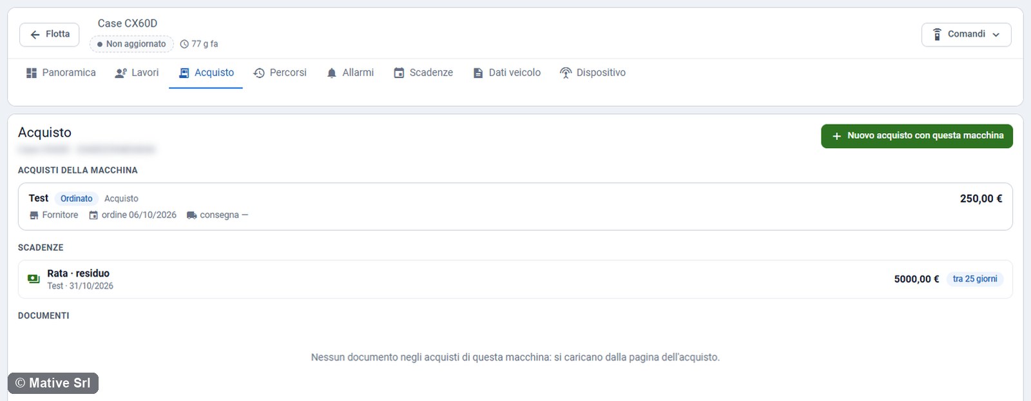Click the Fornitore store icon
The height and width of the screenshot is (401, 1031).
coord(34,215)
